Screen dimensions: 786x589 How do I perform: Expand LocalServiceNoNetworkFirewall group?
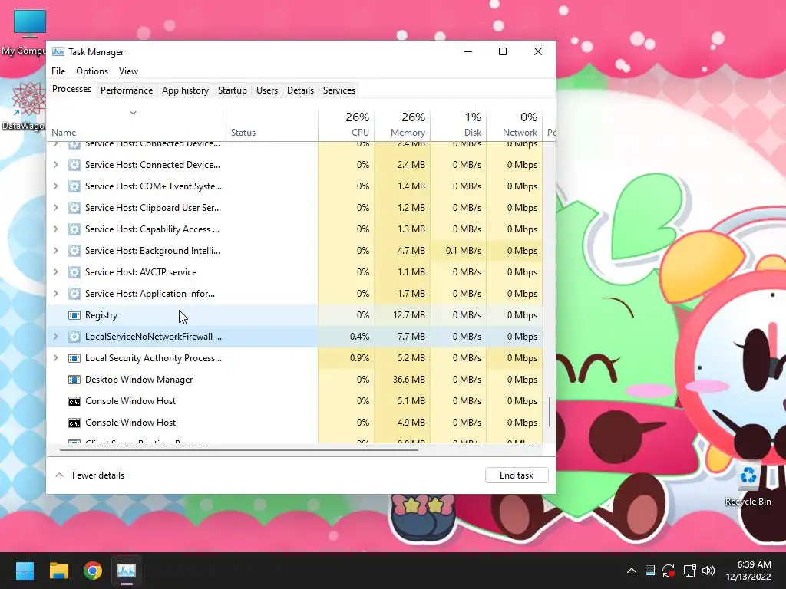tap(55, 337)
